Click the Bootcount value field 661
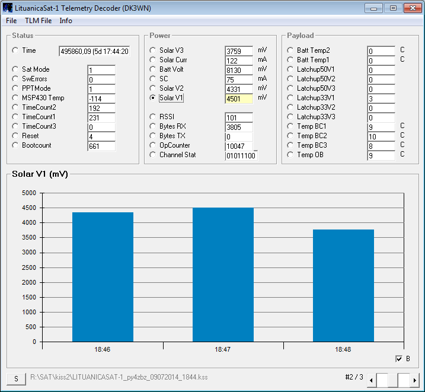This screenshot has width=425, height=392. pos(101,146)
